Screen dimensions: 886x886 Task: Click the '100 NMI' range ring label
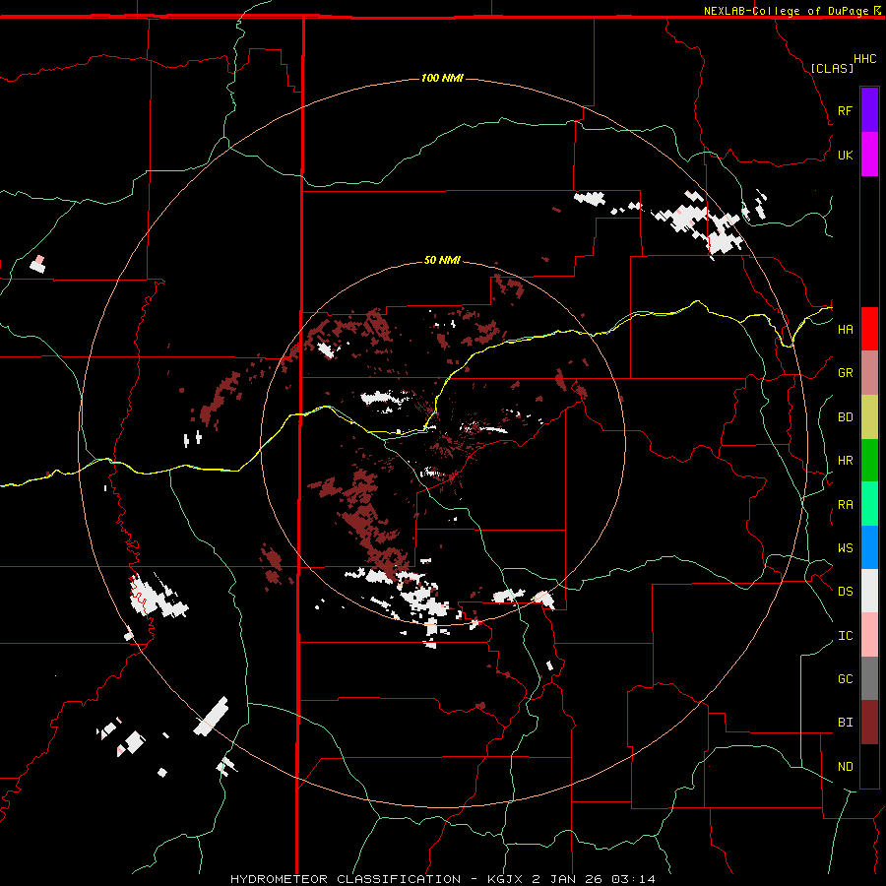click(442, 78)
